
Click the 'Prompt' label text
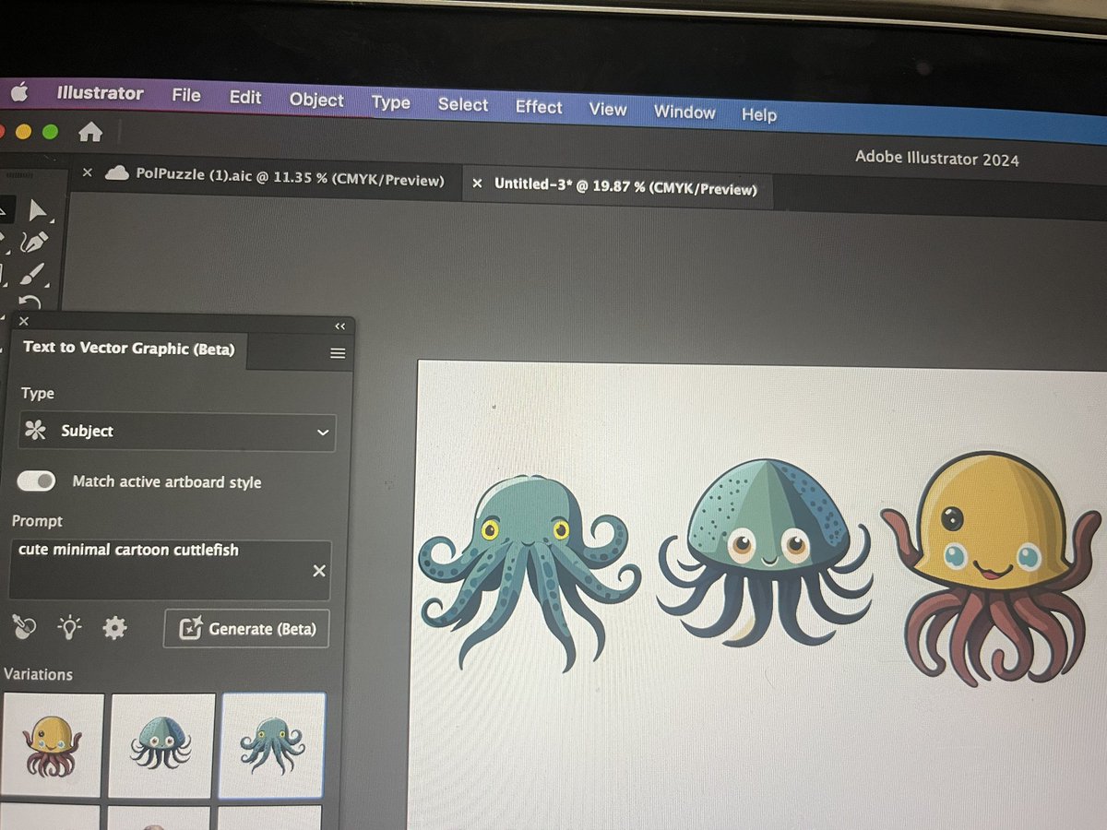click(x=37, y=521)
